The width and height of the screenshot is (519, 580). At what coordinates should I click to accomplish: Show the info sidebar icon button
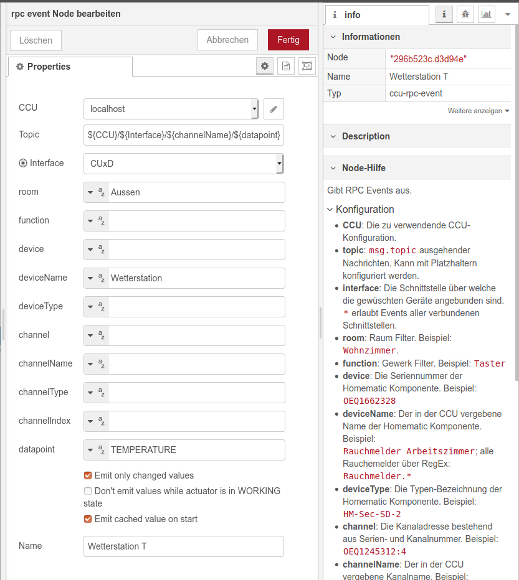pyautogui.click(x=444, y=14)
